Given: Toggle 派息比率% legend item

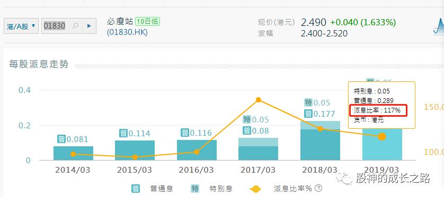Looking at the screenshot, I should point(281,189).
